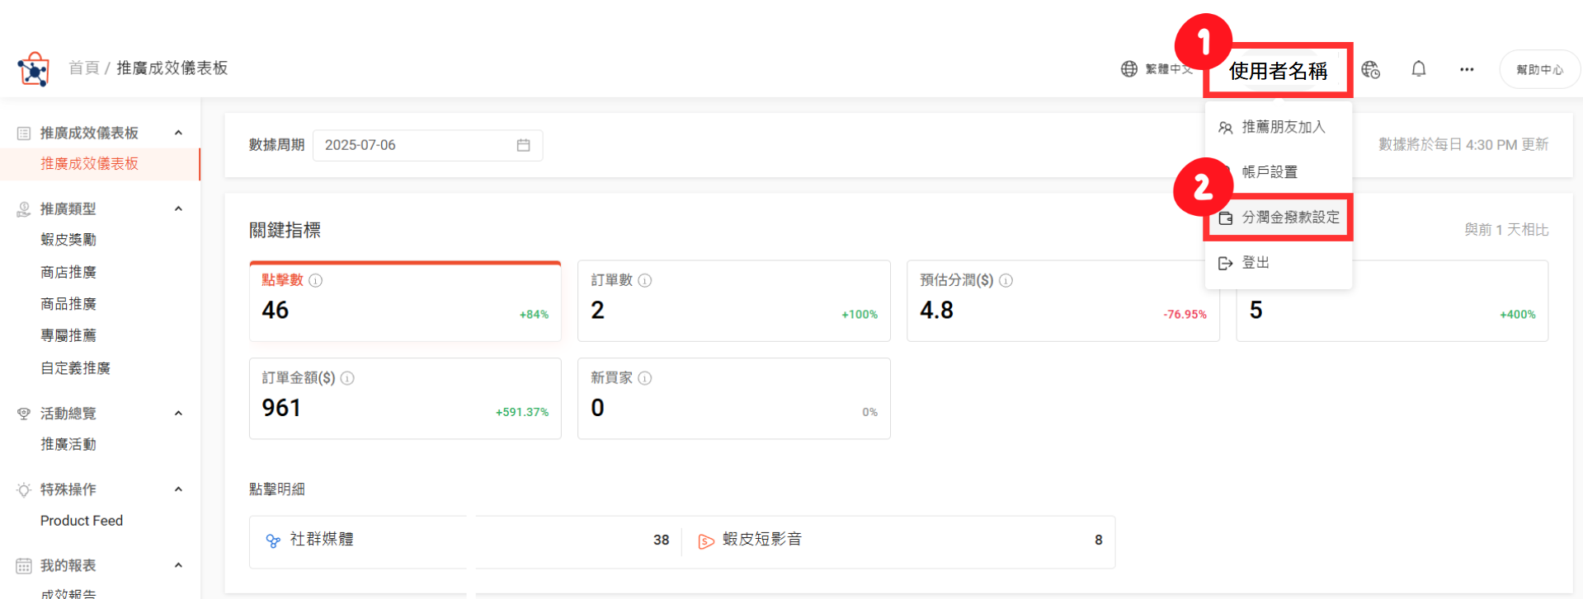
Task: Select the 新買家 metric card
Action: pos(733,398)
